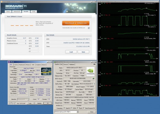Click the NVIDIA SLI Disabled field
Viewport: 160px width, 114px height.
point(79,105)
